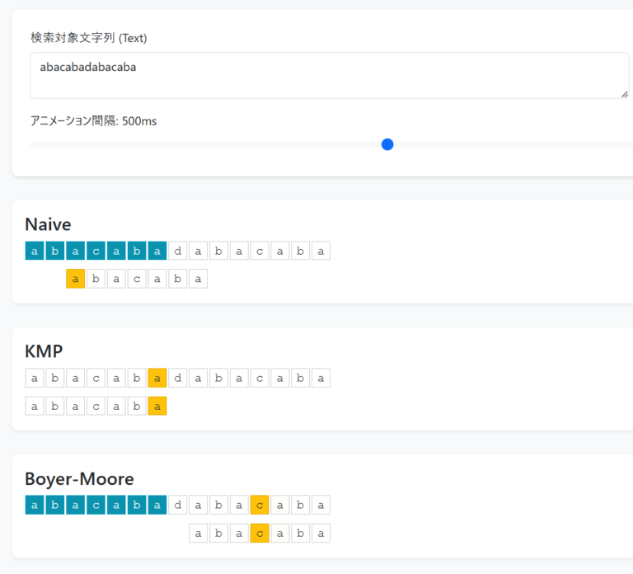Click yellow 'c' cell in Boyer-Moore text row

260,505
